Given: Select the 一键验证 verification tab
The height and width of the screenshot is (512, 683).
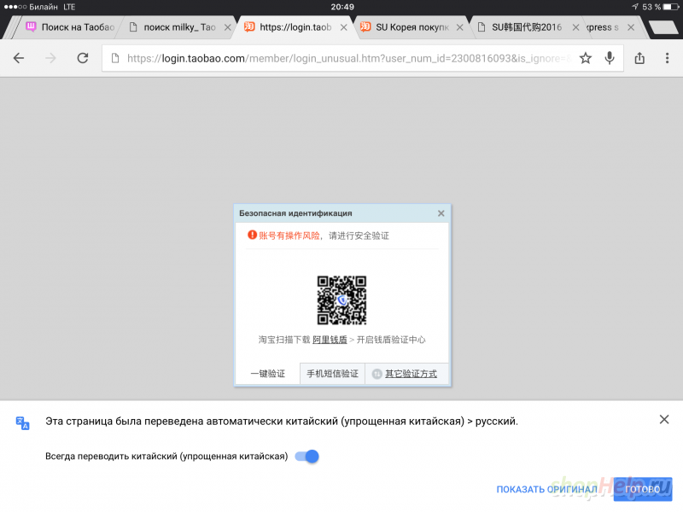Looking at the screenshot, I should point(267,374).
